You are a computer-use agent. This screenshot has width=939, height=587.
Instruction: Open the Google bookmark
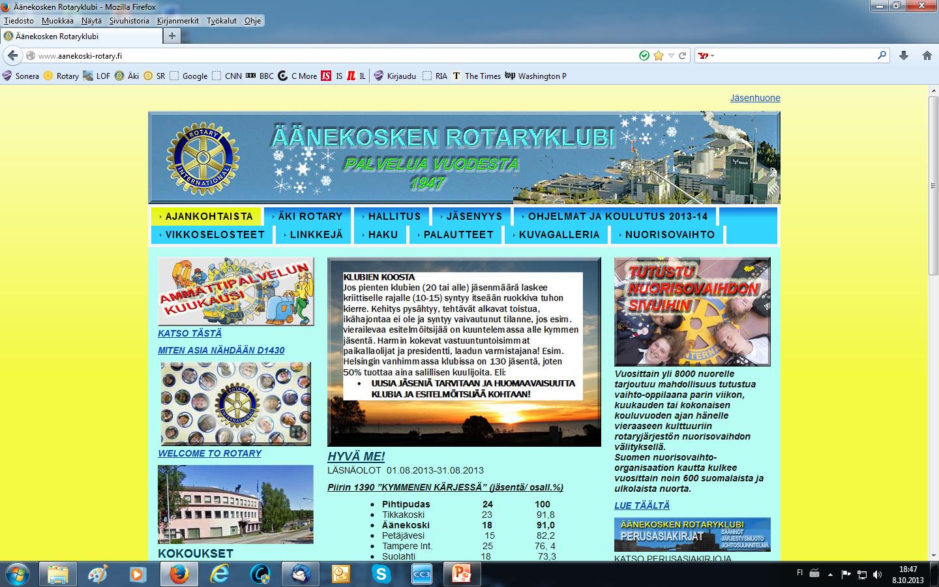(x=188, y=76)
